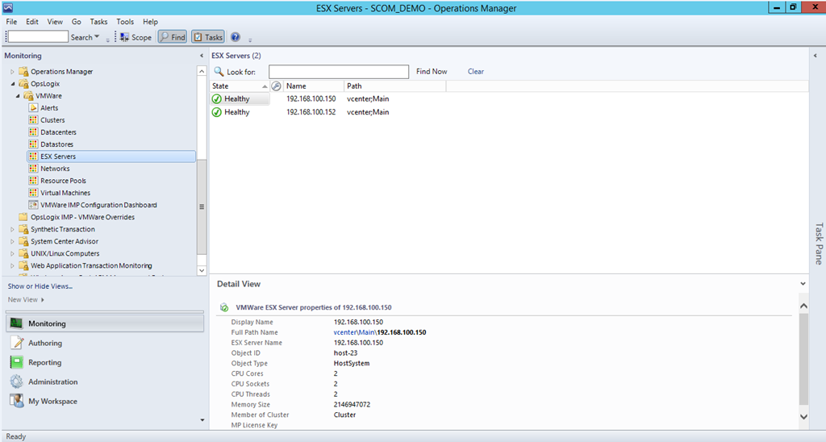826x442 pixels.
Task: Switch to the Authoring workspace
Action: tap(45, 344)
